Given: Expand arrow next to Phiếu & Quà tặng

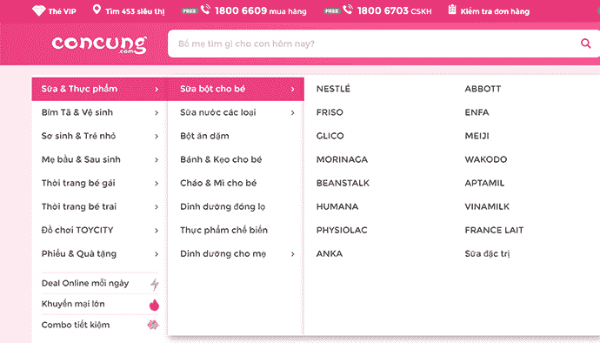Looking at the screenshot, I should point(157,254).
